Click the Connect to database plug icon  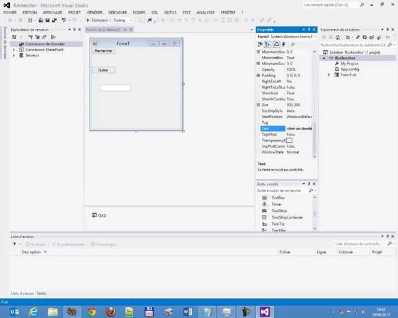pyautogui.click(x=30, y=37)
